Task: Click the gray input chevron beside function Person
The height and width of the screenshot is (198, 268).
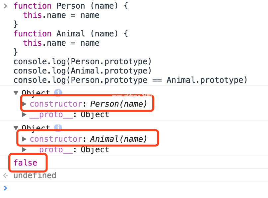Action: coord(5,6)
